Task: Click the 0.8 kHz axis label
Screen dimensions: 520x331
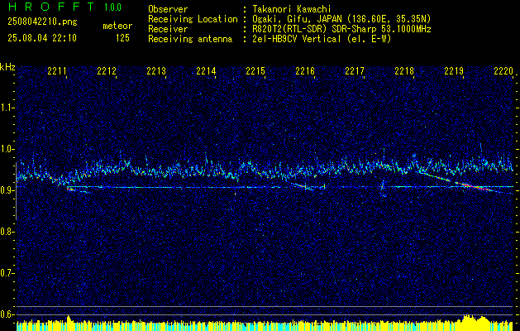Action: (x=7, y=232)
